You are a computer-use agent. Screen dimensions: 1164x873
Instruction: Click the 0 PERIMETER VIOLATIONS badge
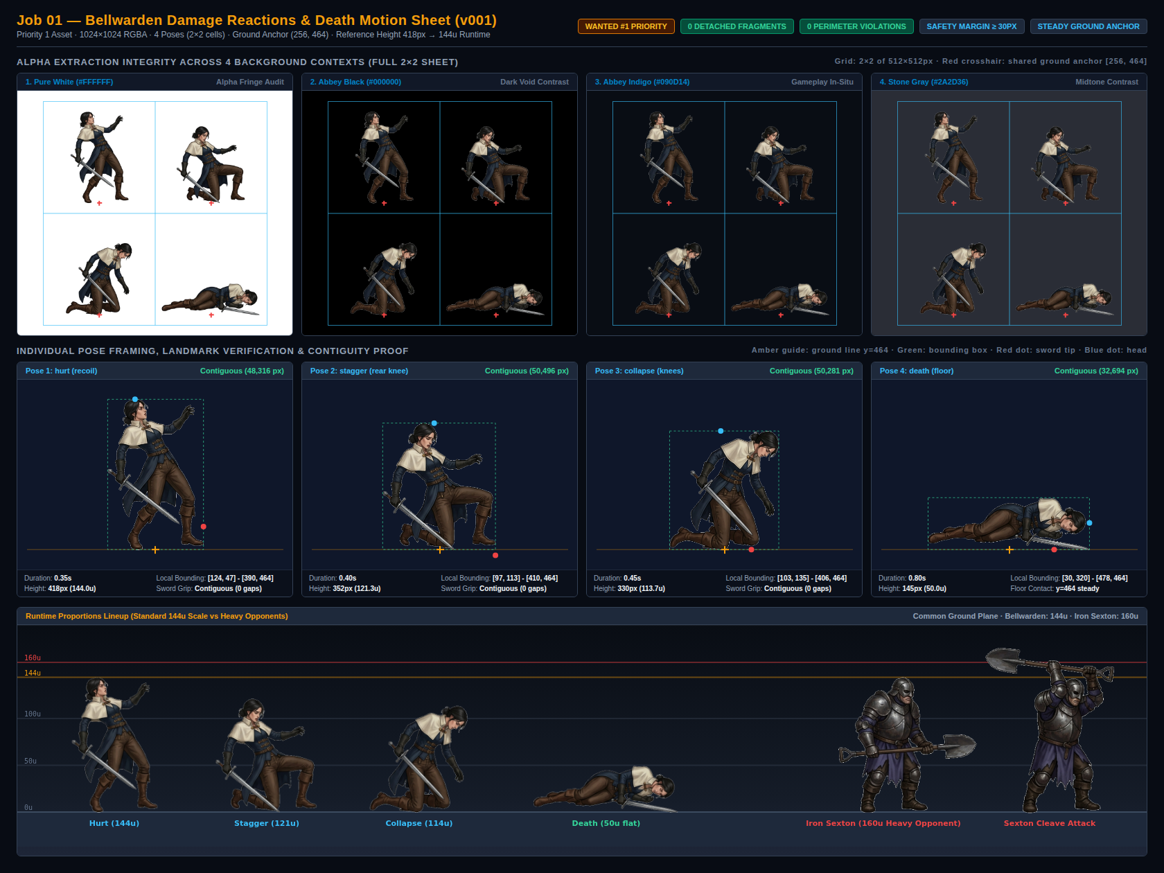(x=856, y=26)
